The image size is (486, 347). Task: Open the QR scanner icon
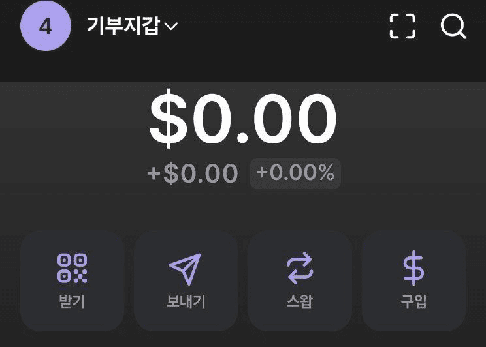(x=402, y=26)
